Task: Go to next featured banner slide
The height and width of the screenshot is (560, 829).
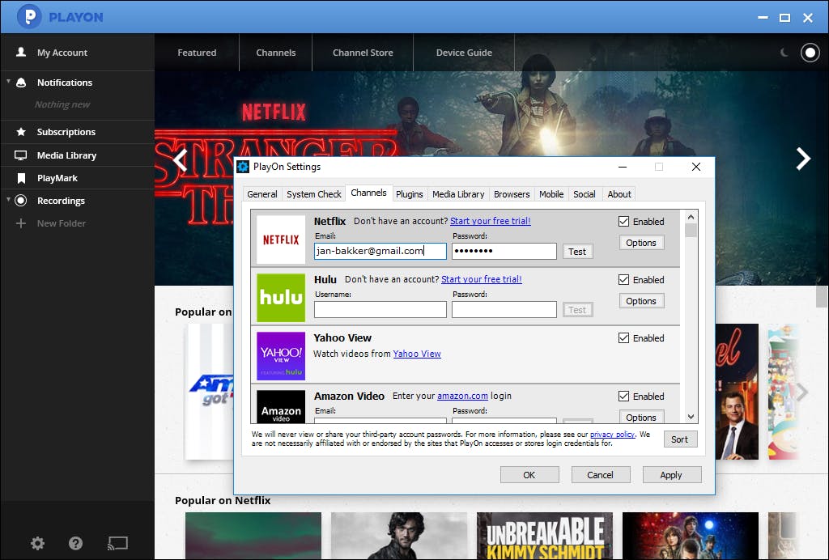Action: click(803, 159)
